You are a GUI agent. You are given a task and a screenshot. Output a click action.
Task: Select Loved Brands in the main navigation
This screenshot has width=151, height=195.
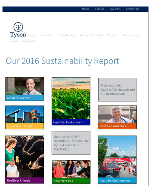click(x=66, y=35)
